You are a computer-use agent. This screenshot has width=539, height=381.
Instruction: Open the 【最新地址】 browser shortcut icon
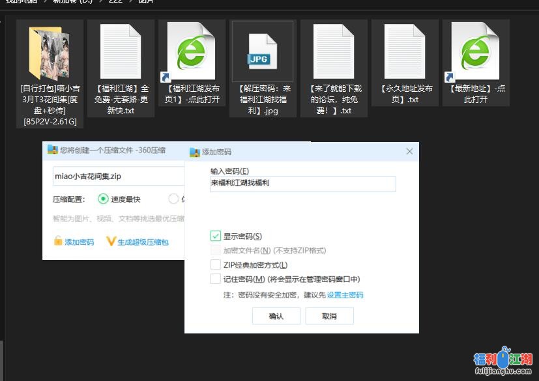tap(475, 51)
